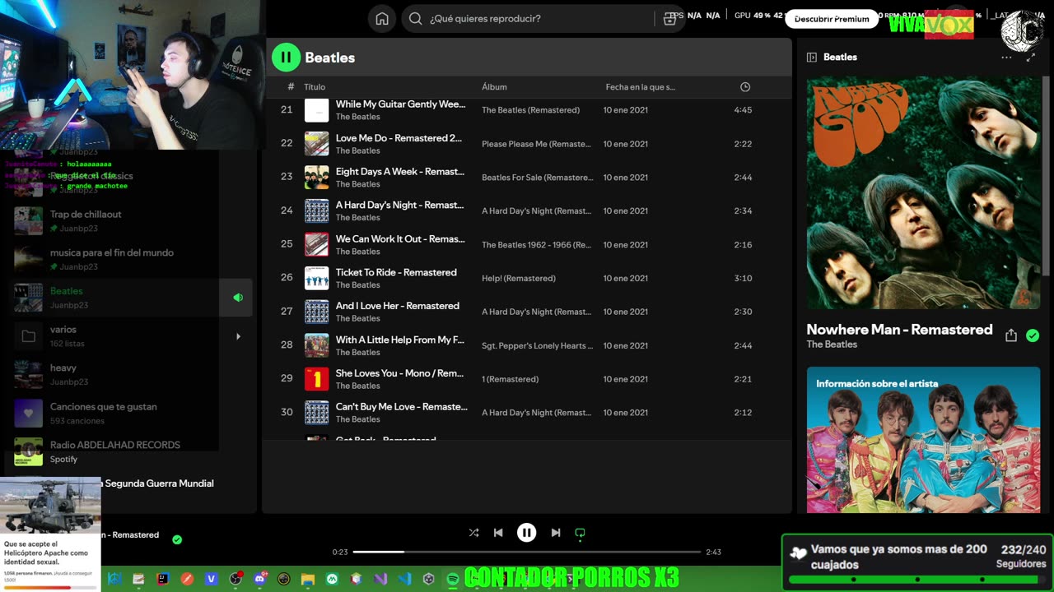
Task: Go to Spotify Home with the house icon
Action: pos(382,19)
